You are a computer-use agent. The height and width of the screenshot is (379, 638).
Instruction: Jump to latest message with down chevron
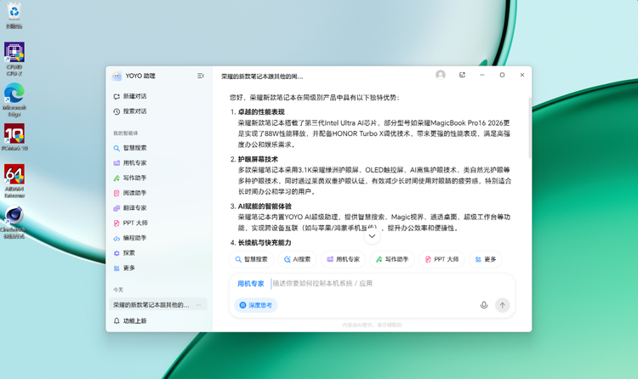point(372,236)
